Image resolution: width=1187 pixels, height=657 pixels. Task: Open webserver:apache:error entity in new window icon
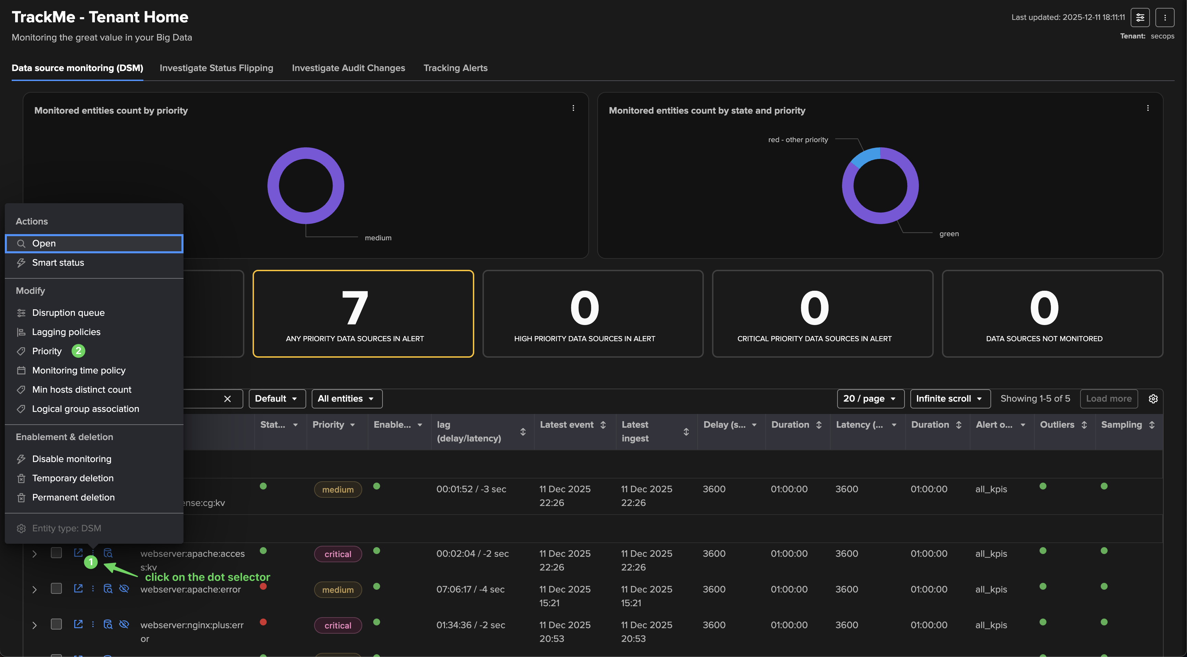pyautogui.click(x=78, y=588)
